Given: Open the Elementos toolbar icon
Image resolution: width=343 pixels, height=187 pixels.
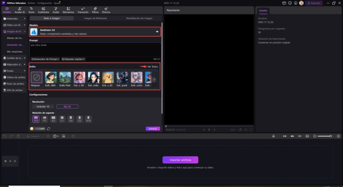Looking at the screenshot, I should (x=68, y=10).
